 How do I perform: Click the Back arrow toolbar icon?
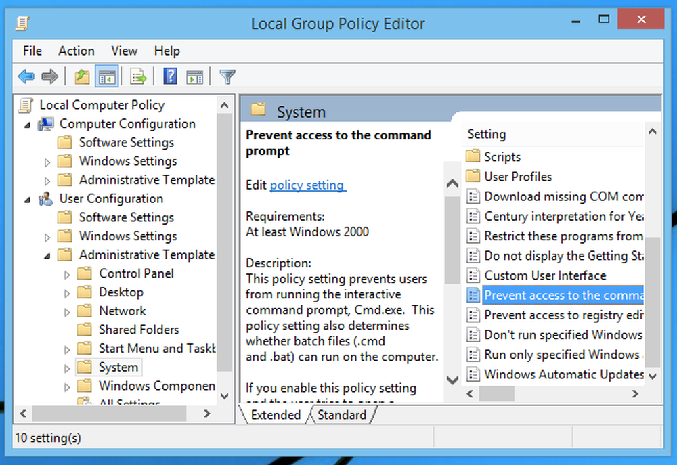coord(26,77)
